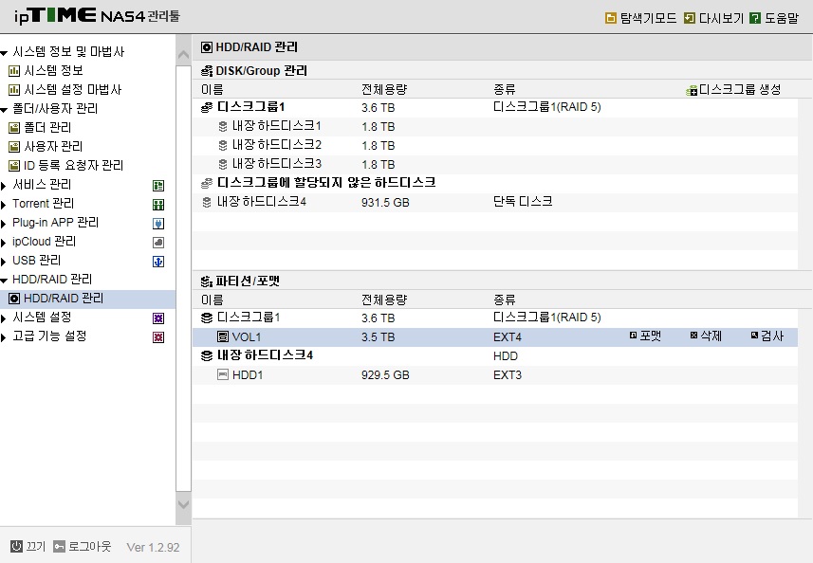
Task: Click the 디스크그룹에 할당되지 않은 하드디스크 icon
Action: pyautogui.click(x=207, y=183)
